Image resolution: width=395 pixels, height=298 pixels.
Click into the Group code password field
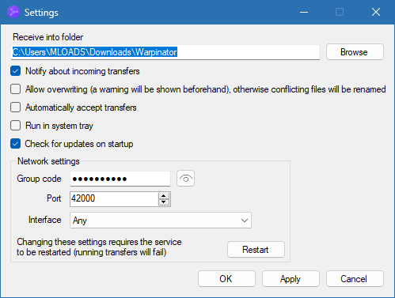[120, 179]
